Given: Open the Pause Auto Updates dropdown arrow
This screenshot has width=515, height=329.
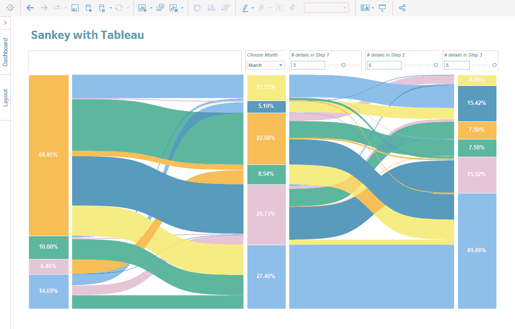Looking at the screenshot, I should [x=111, y=8].
